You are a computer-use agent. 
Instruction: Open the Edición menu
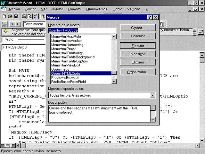tap(31, 9)
